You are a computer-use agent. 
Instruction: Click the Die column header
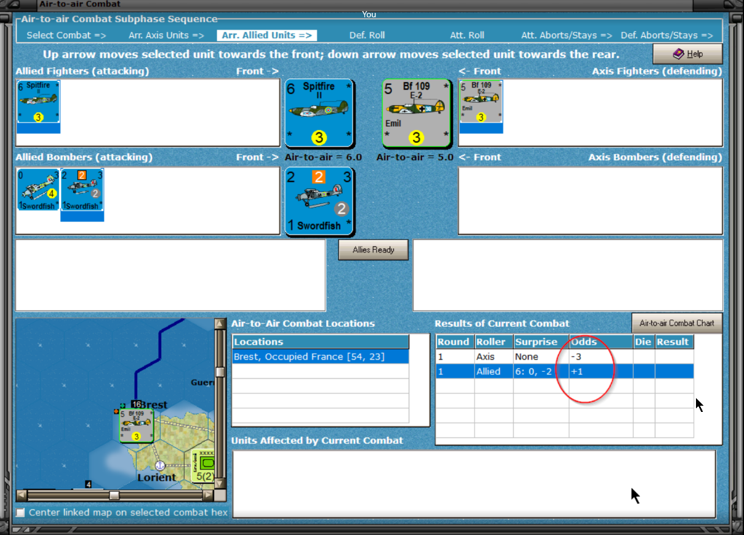pyautogui.click(x=644, y=342)
